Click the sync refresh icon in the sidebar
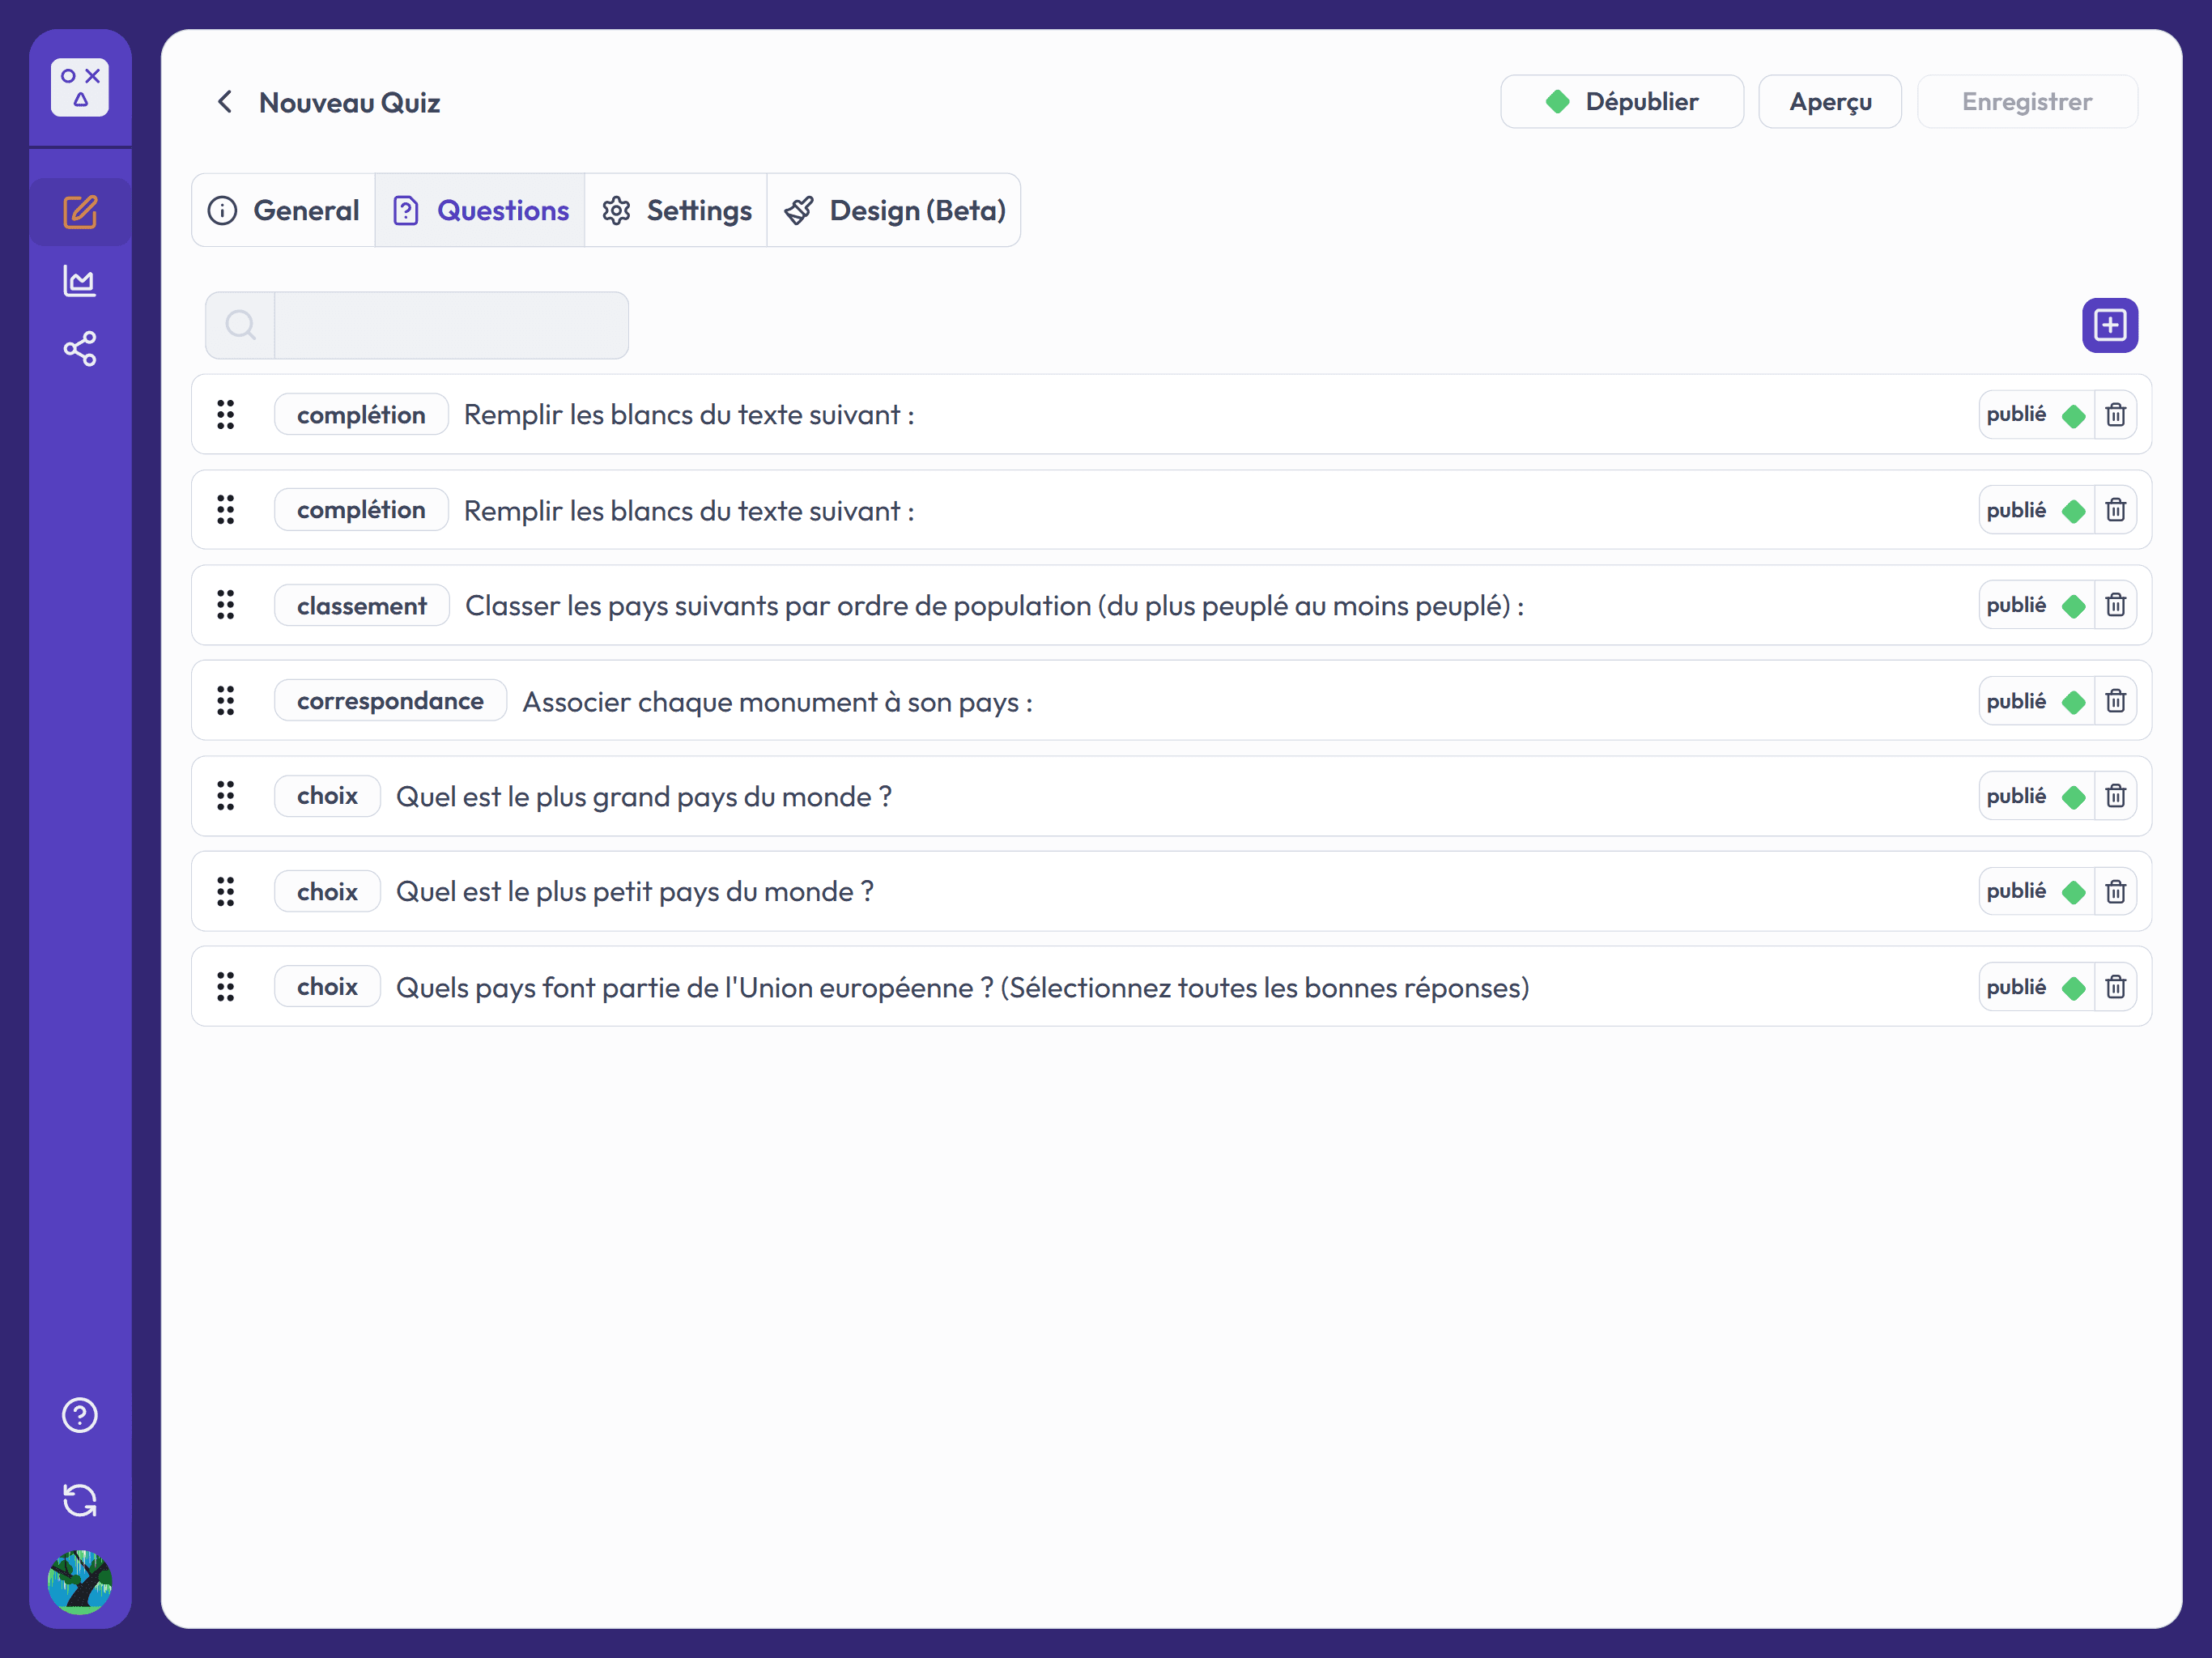The height and width of the screenshot is (1658, 2212). [x=80, y=1499]
